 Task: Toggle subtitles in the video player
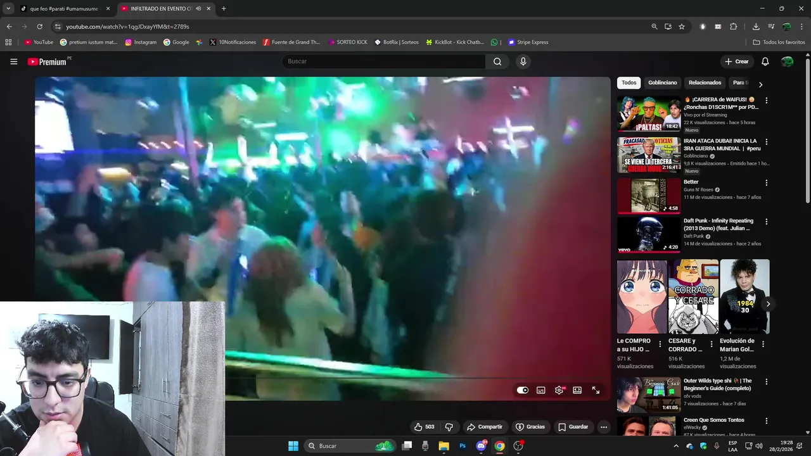(540, 390)
